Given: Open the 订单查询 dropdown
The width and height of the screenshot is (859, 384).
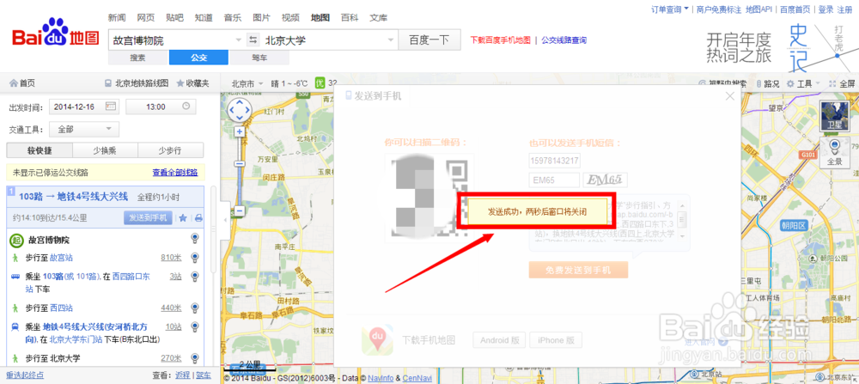Looking at the screenshot, I should pyautogui.click(x=669, y=9).
